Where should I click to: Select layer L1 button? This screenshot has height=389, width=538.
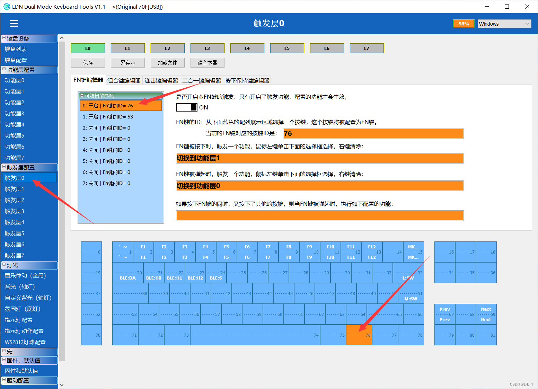pos(128,48)
